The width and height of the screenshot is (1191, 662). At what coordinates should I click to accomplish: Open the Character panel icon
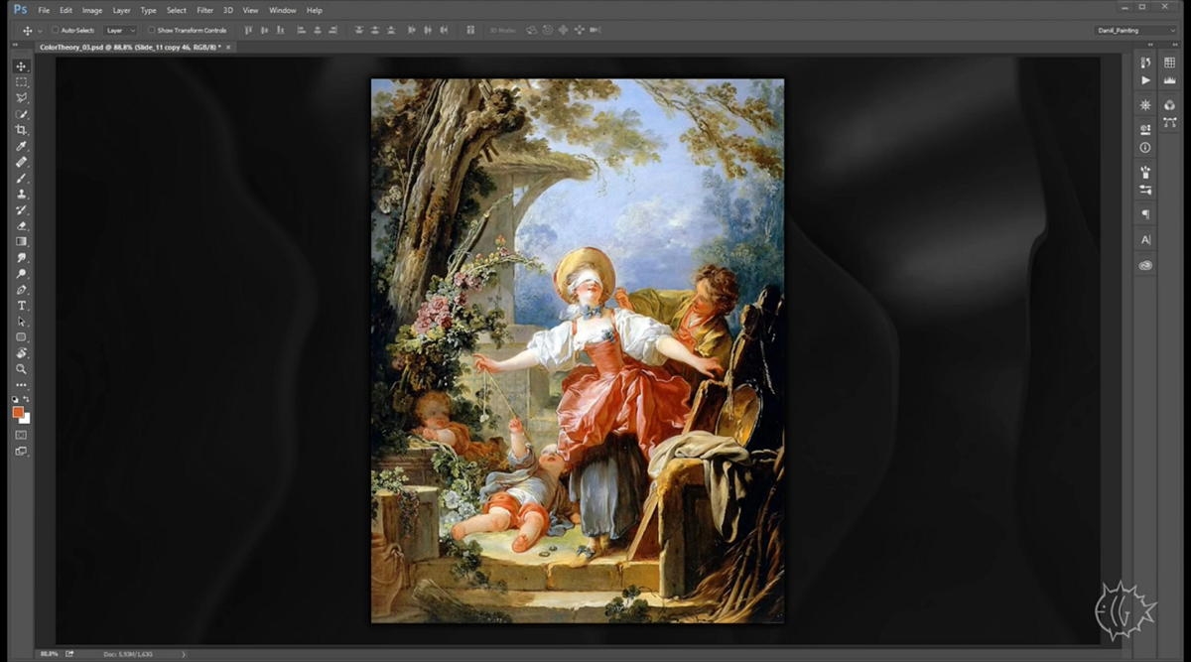(x=1145, y=240)
